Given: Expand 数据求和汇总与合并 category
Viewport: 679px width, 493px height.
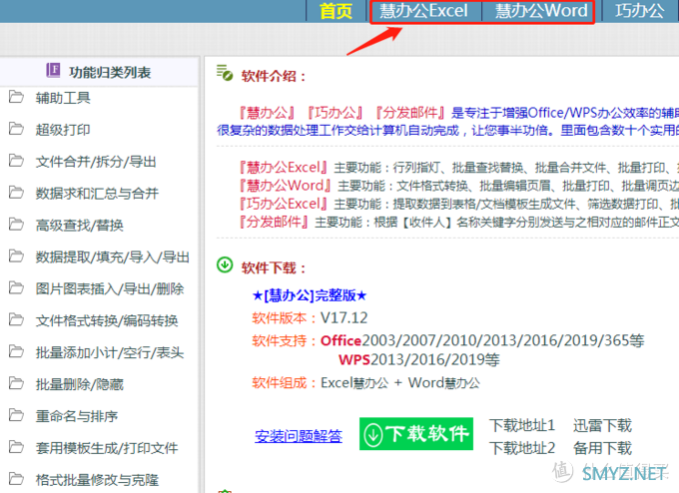Looking at the screenshot, I should pos(97,193).
